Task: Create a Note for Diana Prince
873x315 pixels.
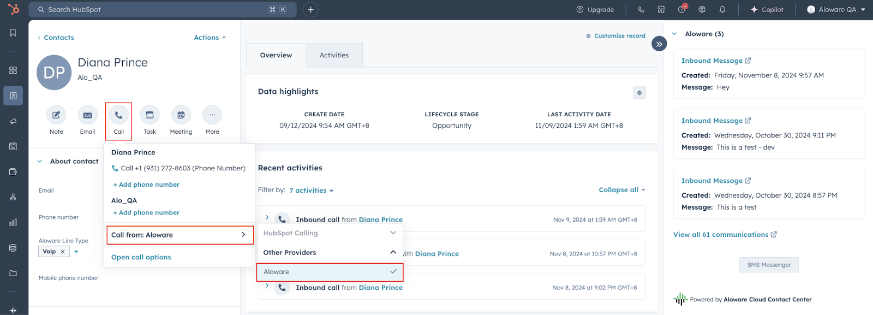Action: coord(56,115)
